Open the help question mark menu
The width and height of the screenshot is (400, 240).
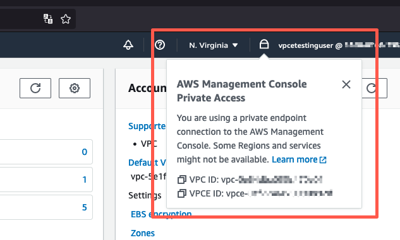(160, 45)
